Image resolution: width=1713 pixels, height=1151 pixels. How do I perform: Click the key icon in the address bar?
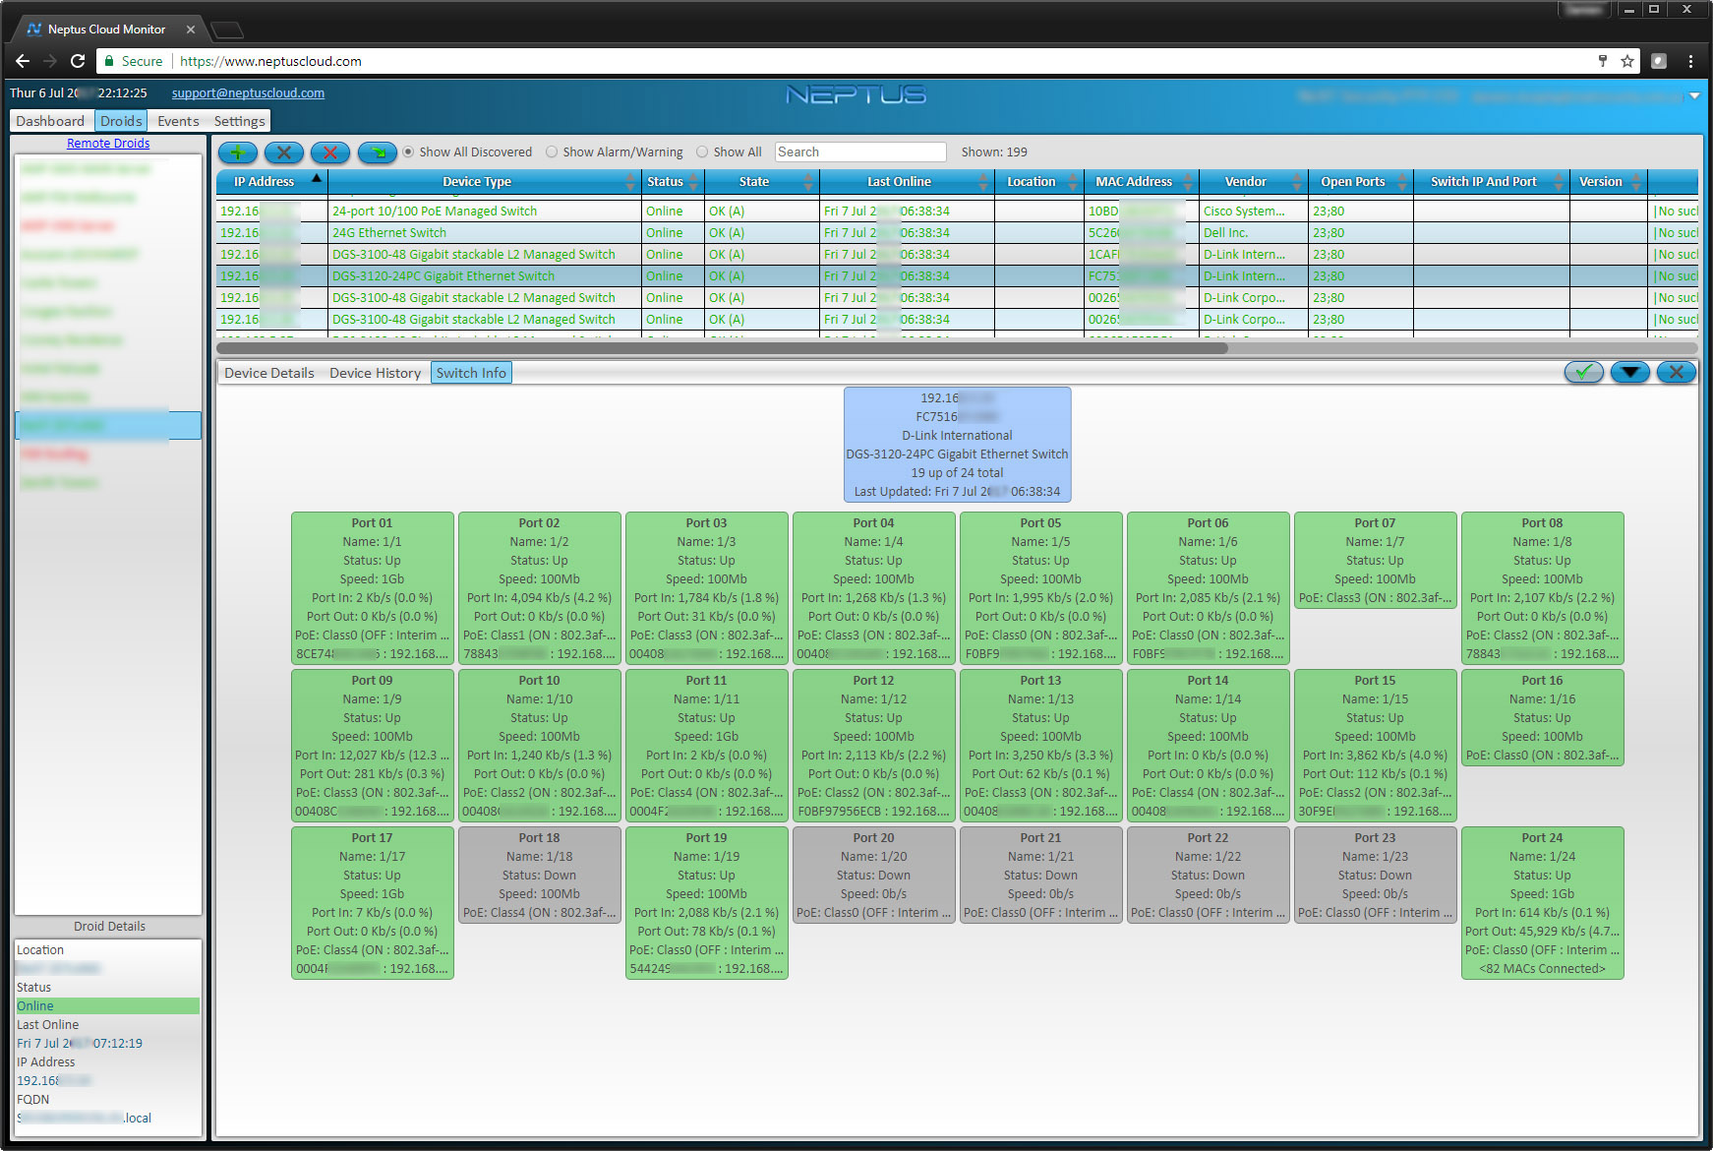coord(1603,61)
